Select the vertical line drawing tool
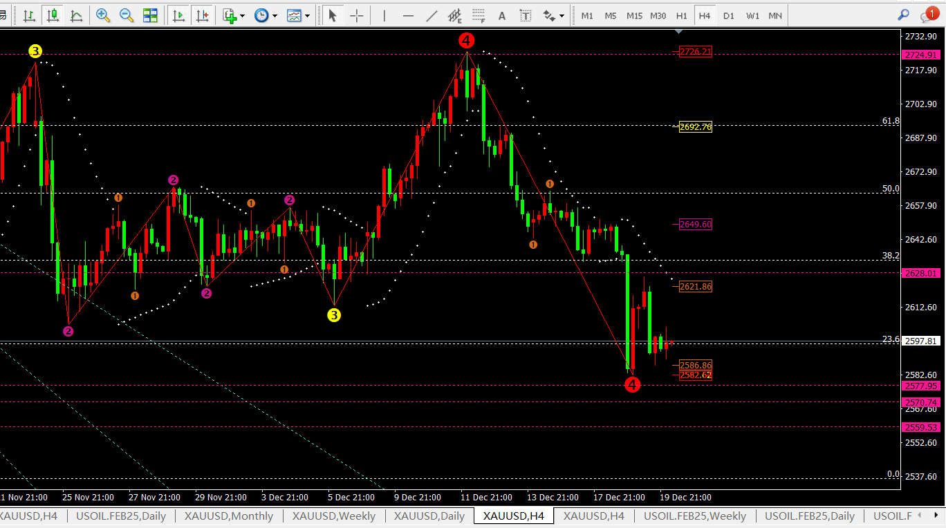Viewport: 946px width, 528px height. click(x=384, y=15)
